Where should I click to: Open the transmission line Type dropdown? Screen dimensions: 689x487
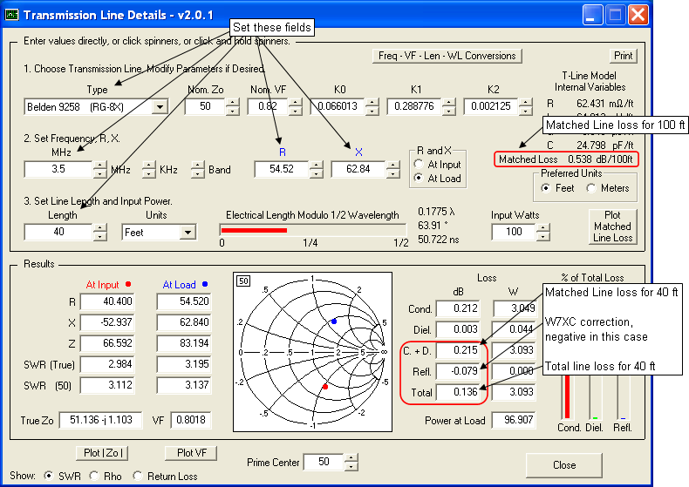159,107
